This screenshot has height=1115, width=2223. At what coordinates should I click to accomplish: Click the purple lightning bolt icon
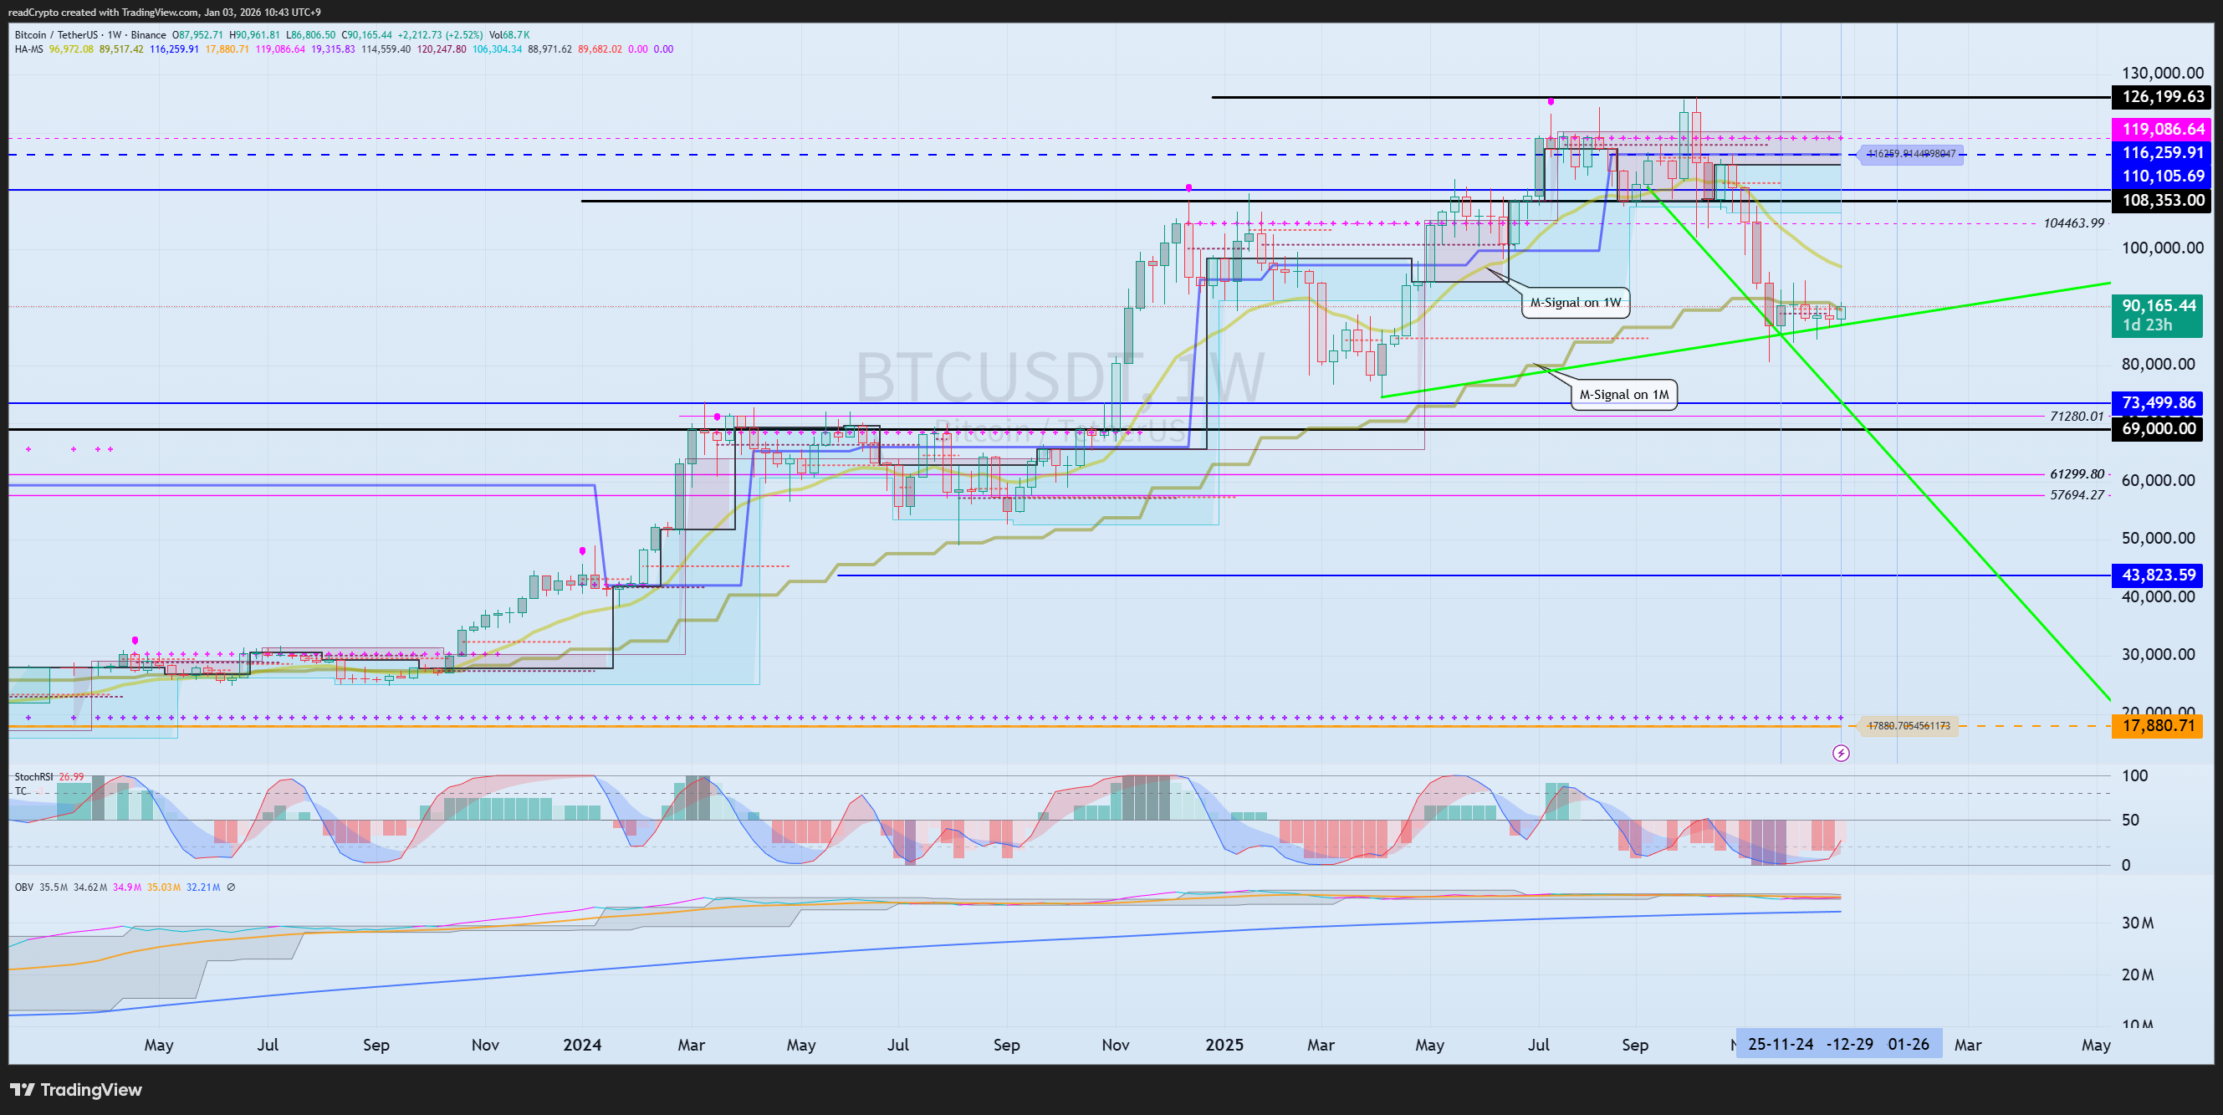coord(1841,754)
